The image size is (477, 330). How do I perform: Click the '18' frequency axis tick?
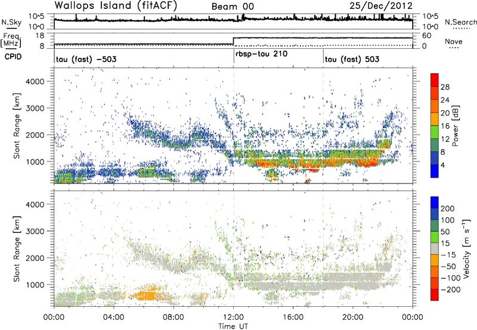39,36
